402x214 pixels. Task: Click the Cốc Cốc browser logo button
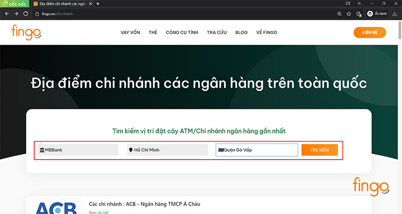15,4
